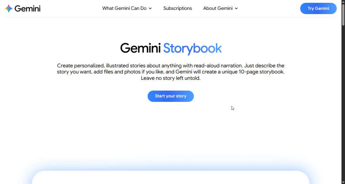Open the What Gemini Can Do menu

click(127, 8)
